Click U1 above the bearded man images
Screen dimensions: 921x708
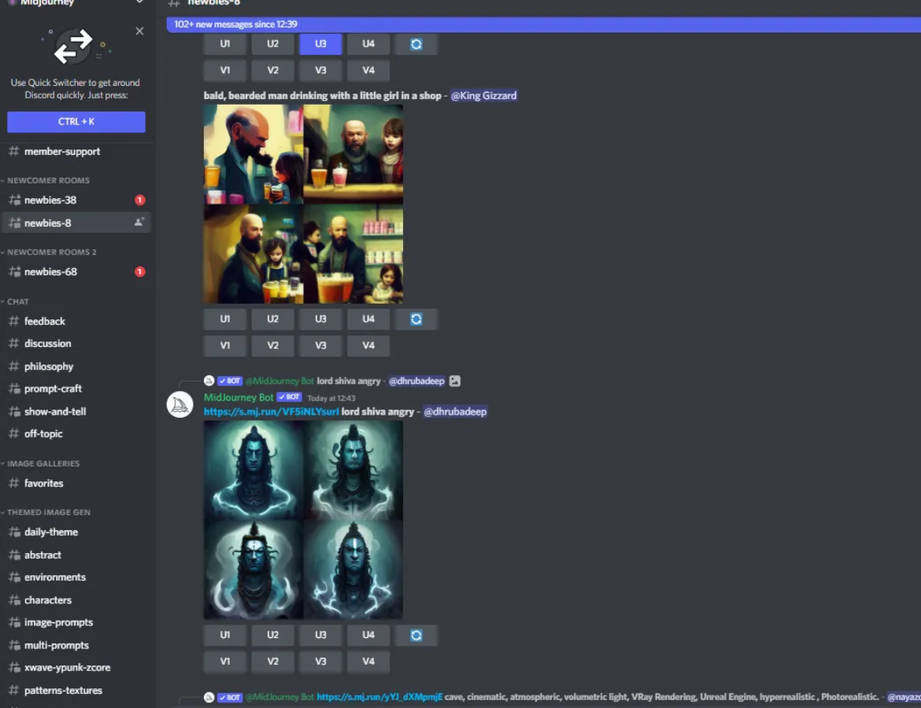pos(225,44)
